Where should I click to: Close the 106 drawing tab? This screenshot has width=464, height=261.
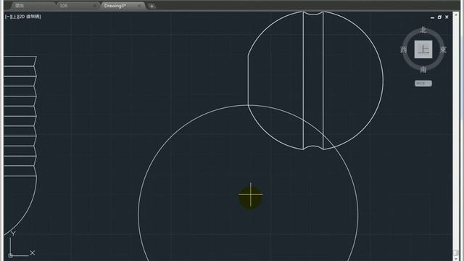(95, 6)
